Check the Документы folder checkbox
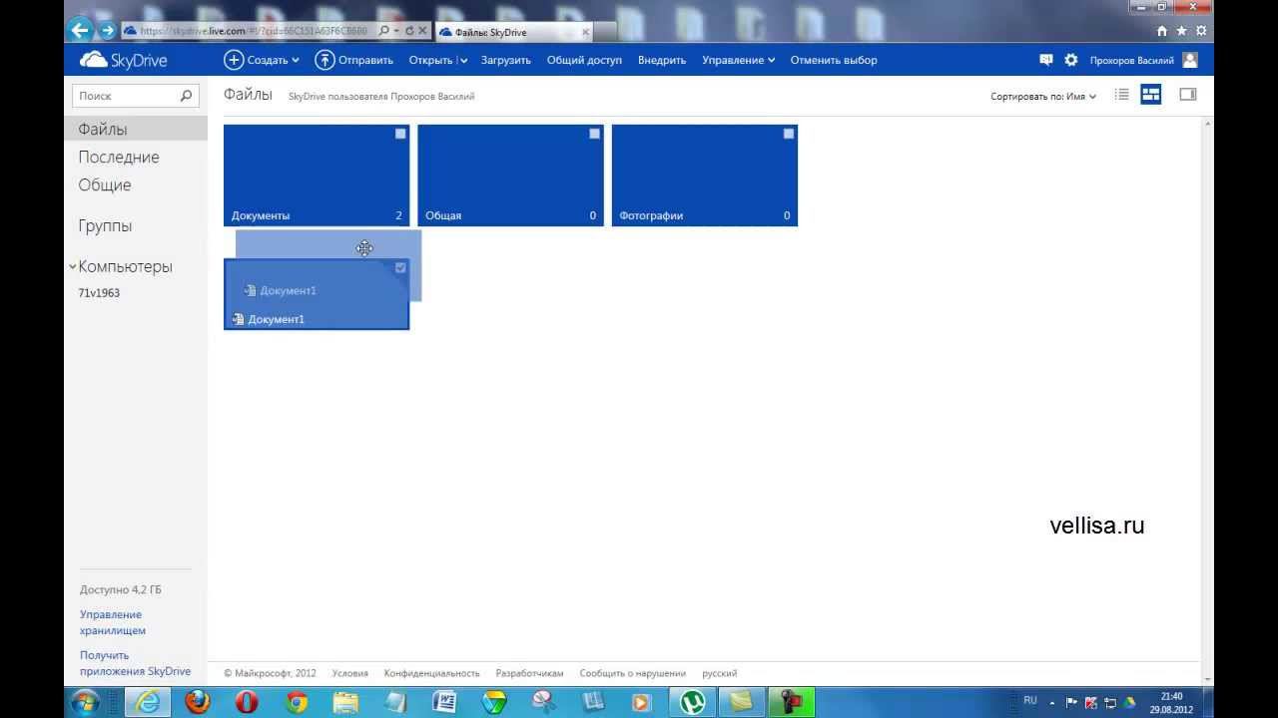Screen dimensions: 1278x718 pos(400,134)
